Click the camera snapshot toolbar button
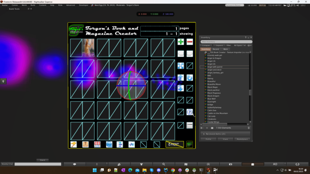 pyautogui.click(x=230, y=164)
